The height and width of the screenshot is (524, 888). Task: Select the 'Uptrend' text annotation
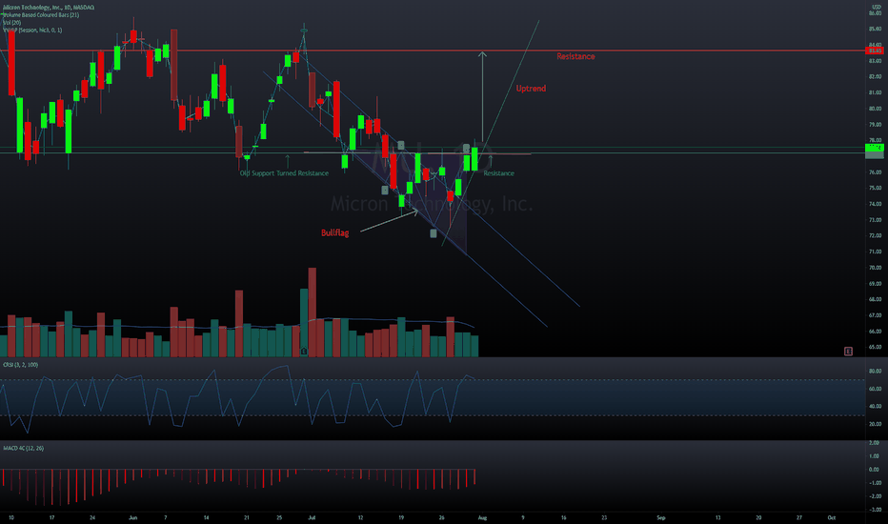[x=531, y=89]
